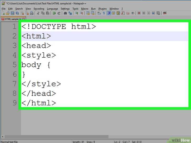Save the file with the Save icon

(12, 13)
